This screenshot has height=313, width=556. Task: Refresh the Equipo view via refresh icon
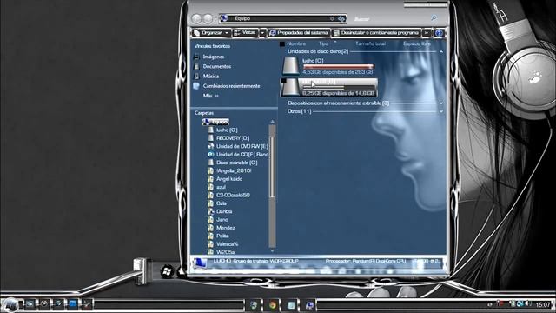tap(341, 18)
